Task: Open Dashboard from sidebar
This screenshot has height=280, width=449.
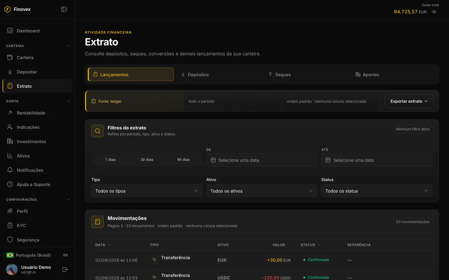Action: point(37,31)
